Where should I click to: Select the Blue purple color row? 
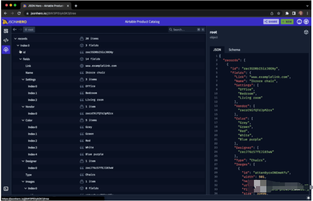coord(109,154)
